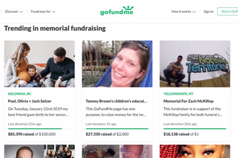238x158 pixels.
Task: Click the YELLOWKNIFE, NT location label
Action: (x=178, y=94)
